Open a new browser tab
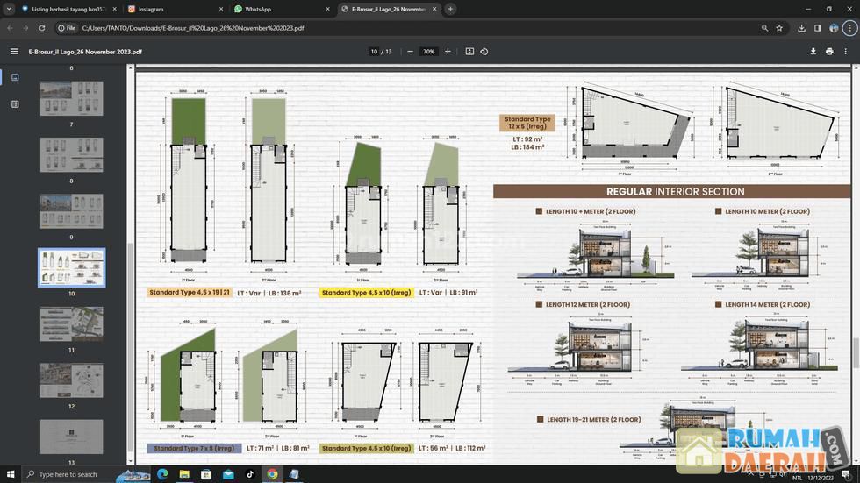Image resolution: width=860 pixels, height=483 pixels. 450,9
